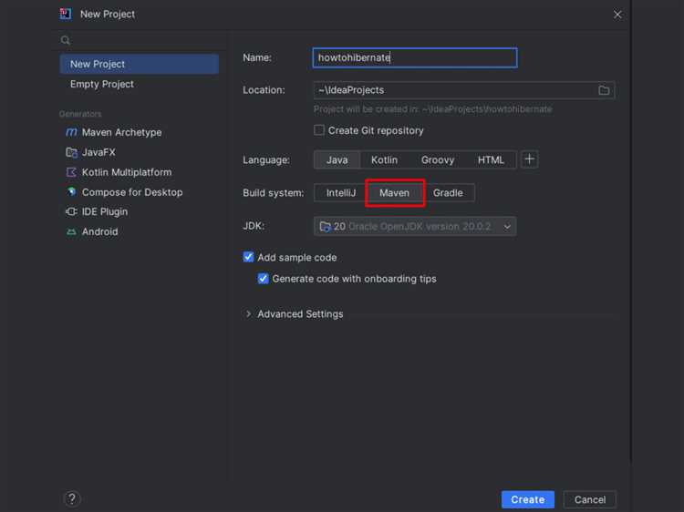This screenshot has height=512, width=684.
Task: Browse location with the folder icon
Action: pos(604,90)
